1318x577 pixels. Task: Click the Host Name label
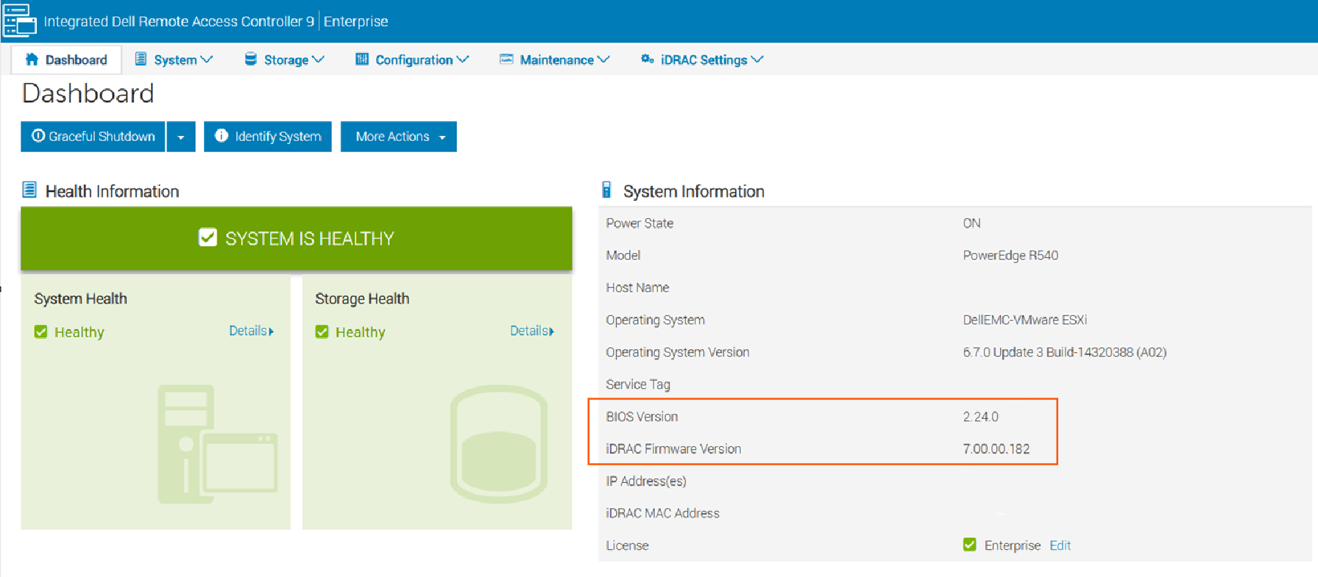click(637, 287)
